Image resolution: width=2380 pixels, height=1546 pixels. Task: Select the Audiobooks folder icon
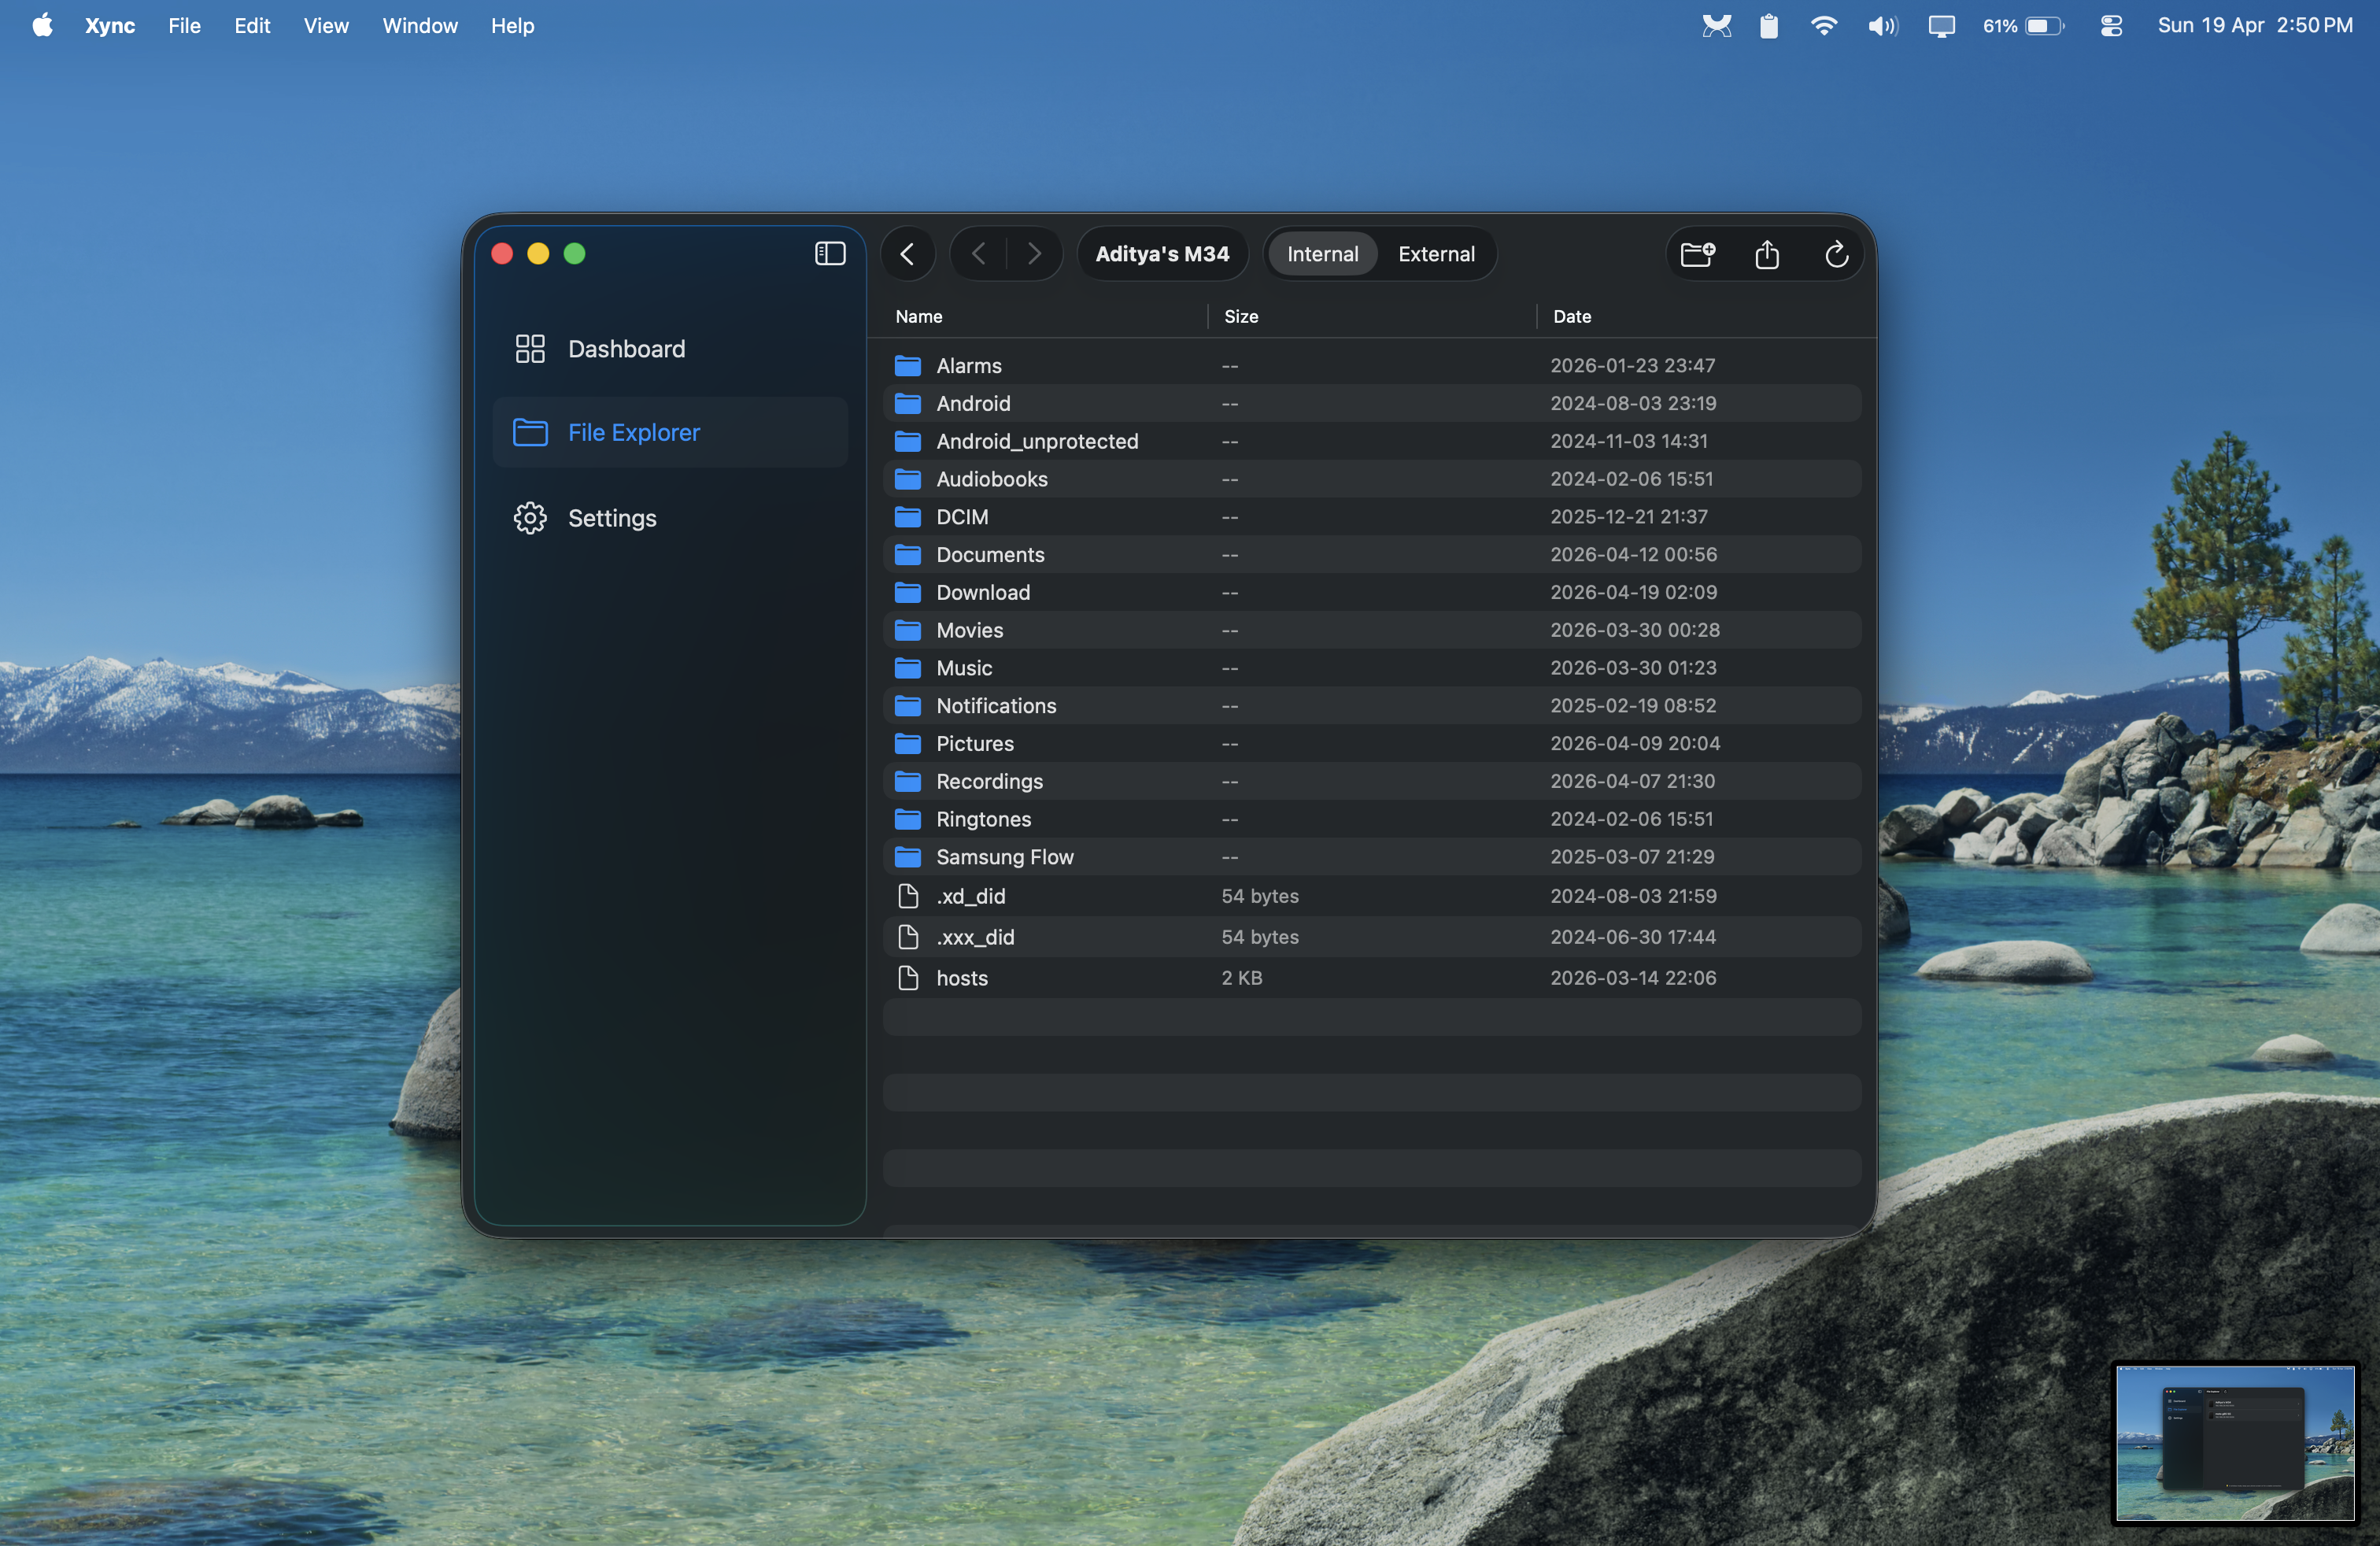pos(908,479)
